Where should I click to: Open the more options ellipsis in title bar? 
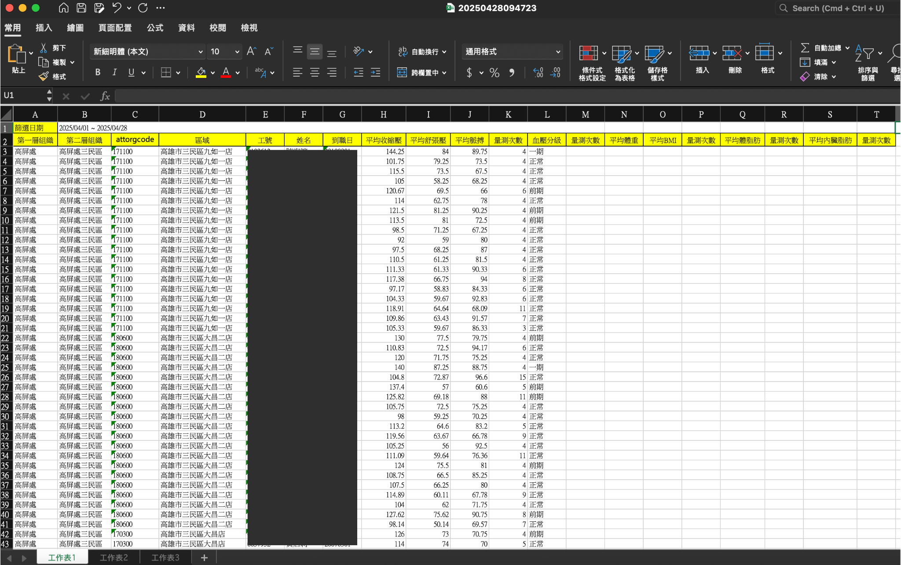coord(161,8)
